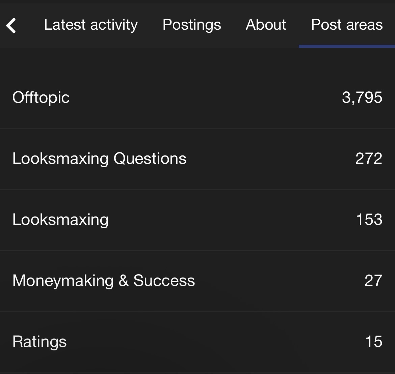Image resolution: width=395 pixels, height=374 pixels.
Task: Go to the About tab
Action: tap(266, 25)
